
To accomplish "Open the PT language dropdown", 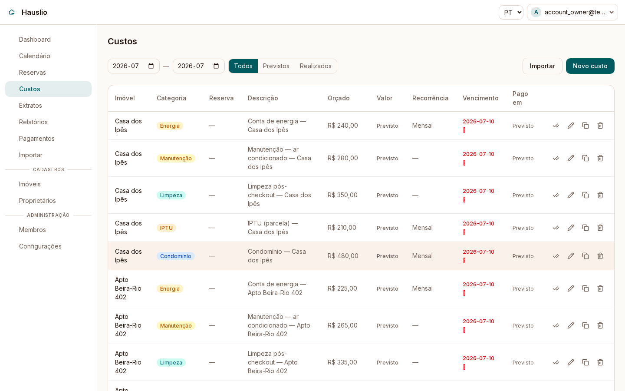I will (x=511, y=12).
